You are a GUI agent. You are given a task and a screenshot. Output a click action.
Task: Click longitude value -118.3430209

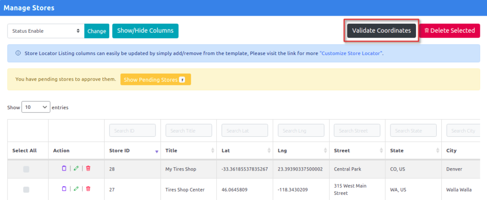292,190
